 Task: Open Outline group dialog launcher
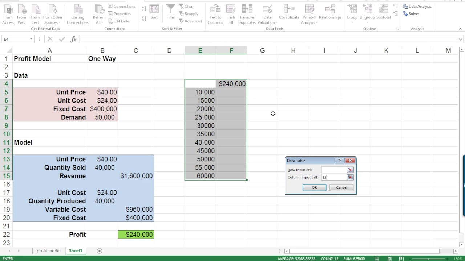[x=397, y=29]
